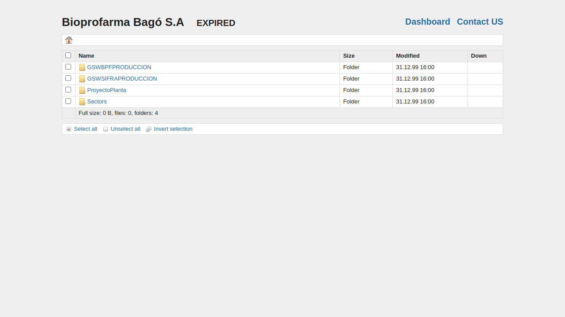Sort by the Size column header
Screen dimensions: 565x317
click(349, 56)
